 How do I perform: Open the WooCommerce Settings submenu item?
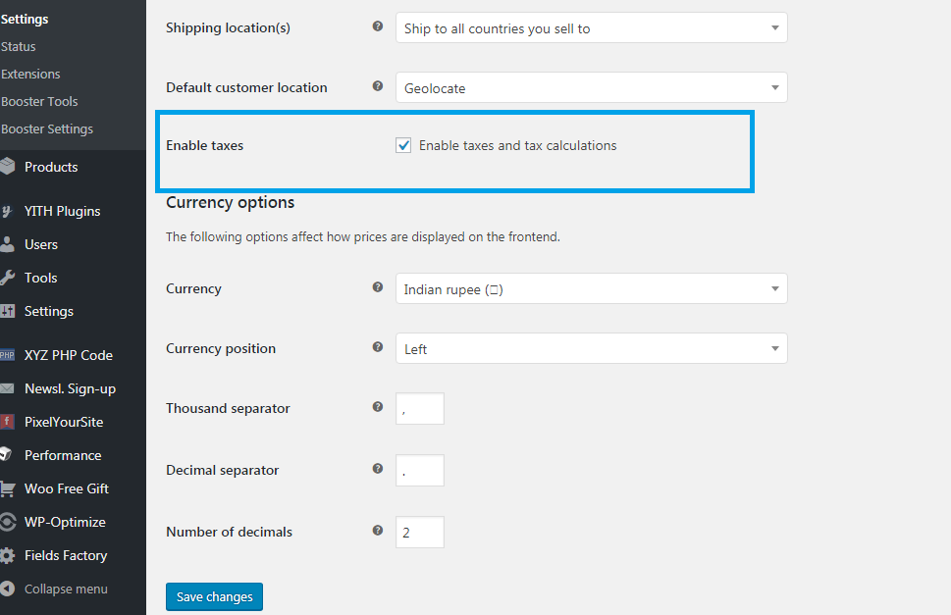click(x=25, y=19)
